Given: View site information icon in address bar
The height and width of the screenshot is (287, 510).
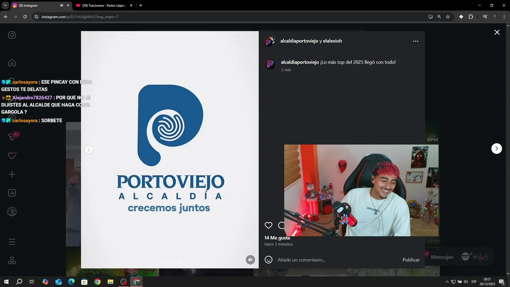Looking at the screenshot, I should pyautogui.click(x=36, y=17).
